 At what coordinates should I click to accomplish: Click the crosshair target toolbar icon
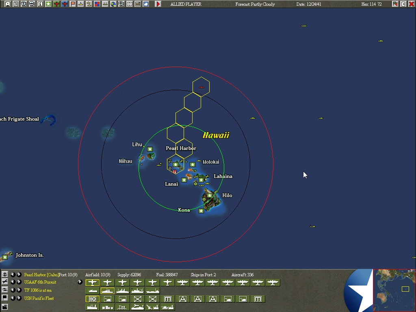pyautogui.click(x=121, y=4)
